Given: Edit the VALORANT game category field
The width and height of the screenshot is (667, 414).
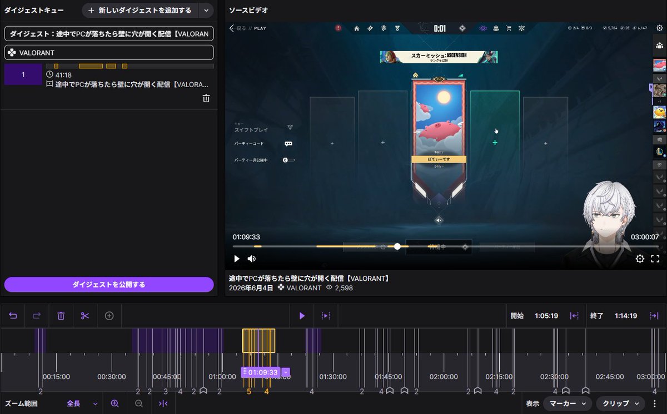Looking at the screenshot, I should 109,53.
